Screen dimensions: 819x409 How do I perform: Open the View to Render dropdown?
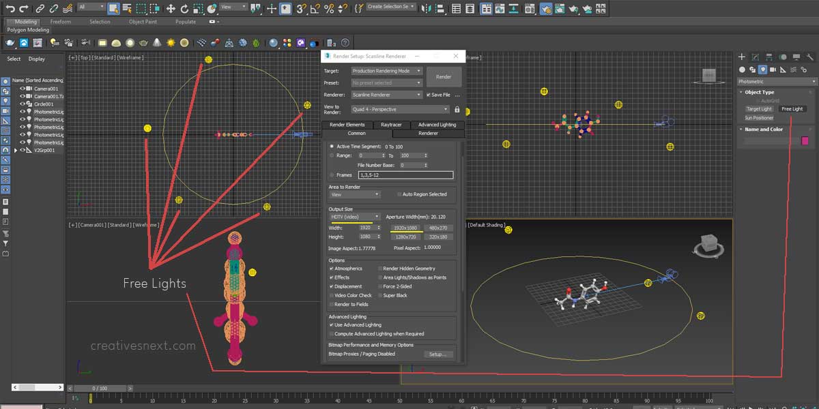click(x=399, y=108)
